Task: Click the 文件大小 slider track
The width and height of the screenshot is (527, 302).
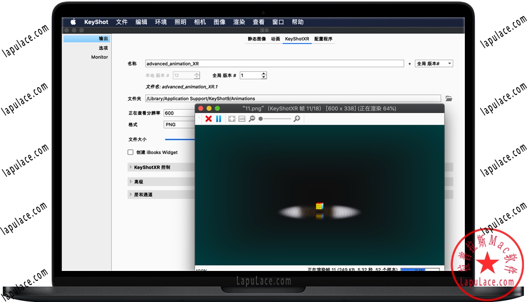Action: pos(180,139)
